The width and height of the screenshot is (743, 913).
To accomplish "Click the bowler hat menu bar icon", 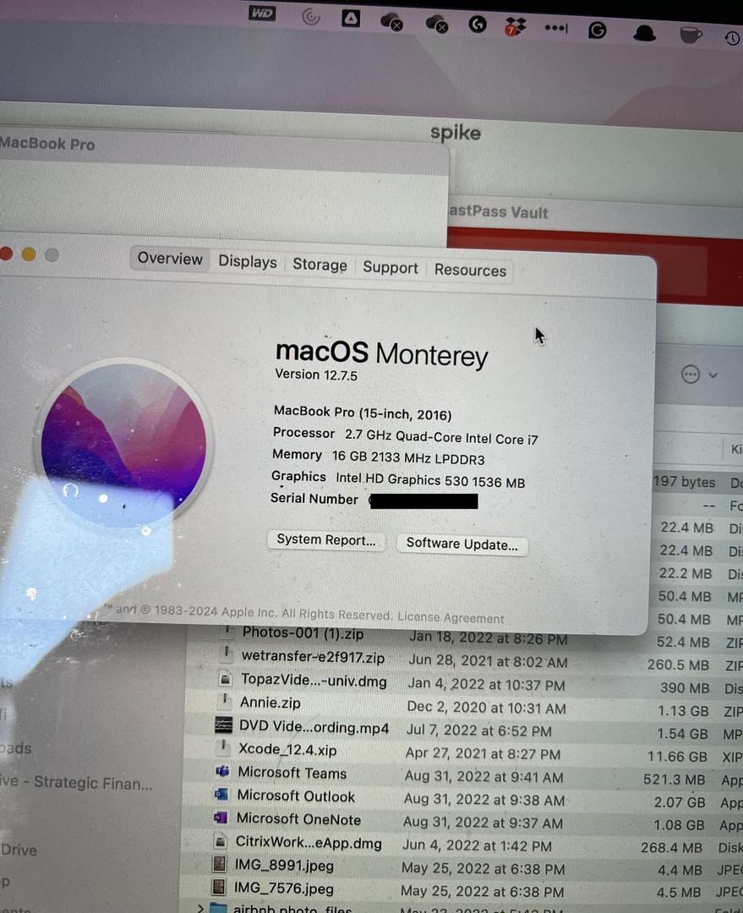I will [x=645, y=33].
